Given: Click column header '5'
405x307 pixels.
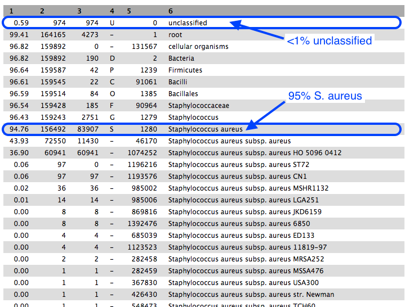Looking at the screenshot, I should tap(129, 11).
